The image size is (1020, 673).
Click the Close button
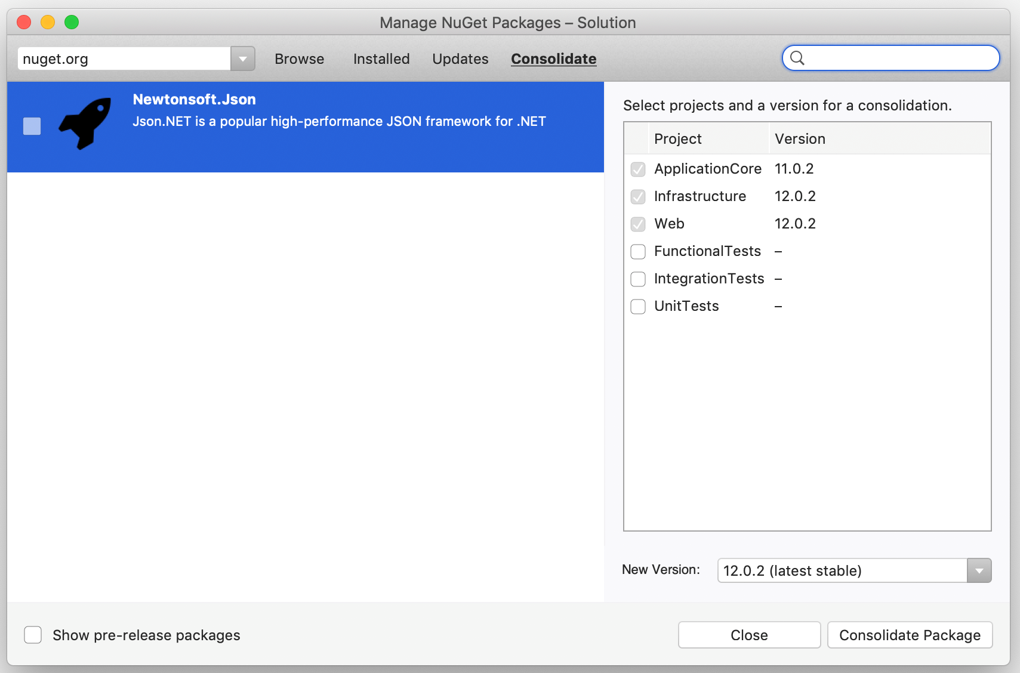pos(749,635)
